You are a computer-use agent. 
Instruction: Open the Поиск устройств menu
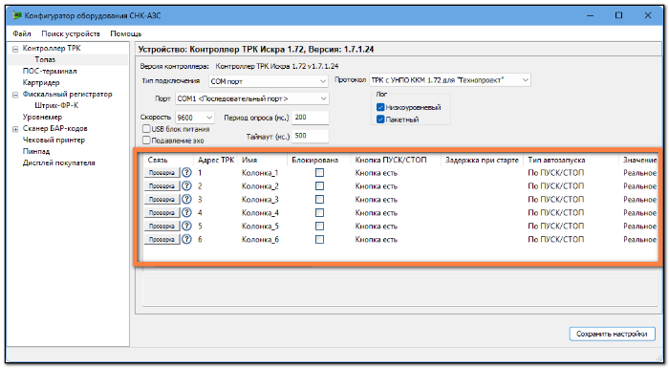[x=71, y=33]
